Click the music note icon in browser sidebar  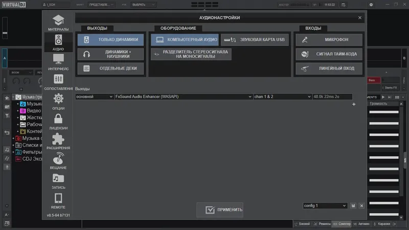(7, 150)
